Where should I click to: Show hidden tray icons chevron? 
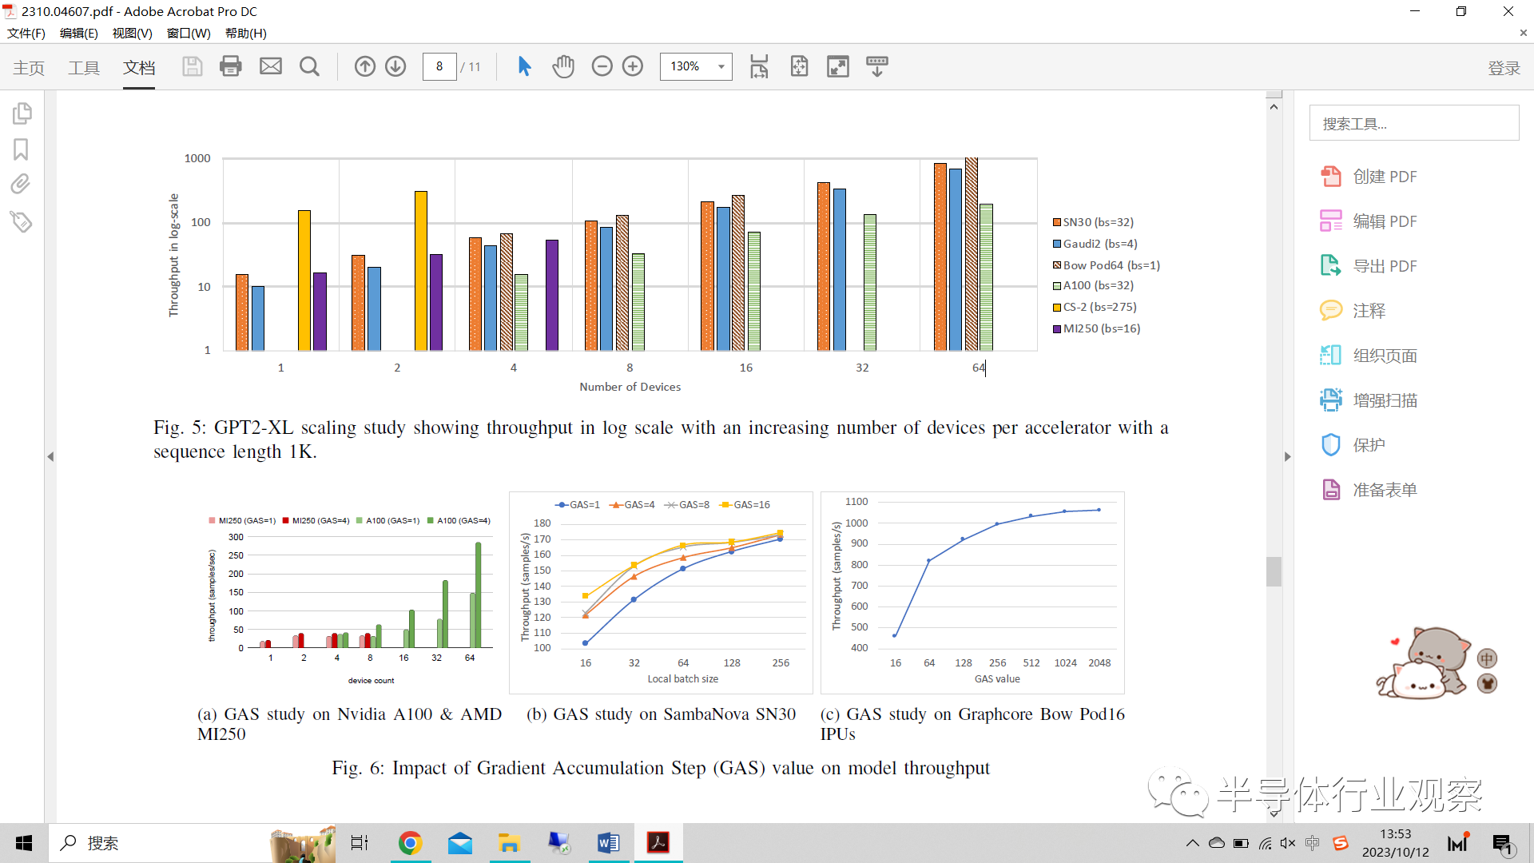pos(1193,843)
